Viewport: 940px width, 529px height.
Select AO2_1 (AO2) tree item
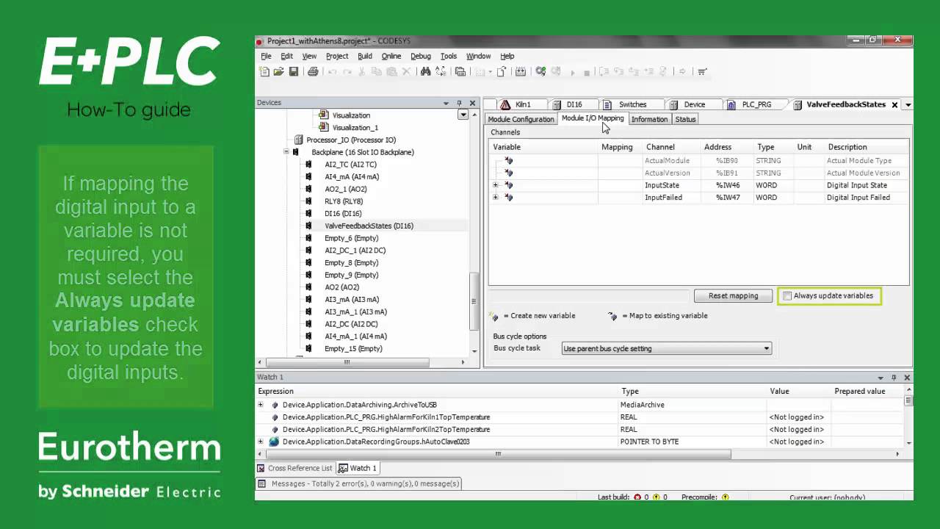tap(345, 189)
